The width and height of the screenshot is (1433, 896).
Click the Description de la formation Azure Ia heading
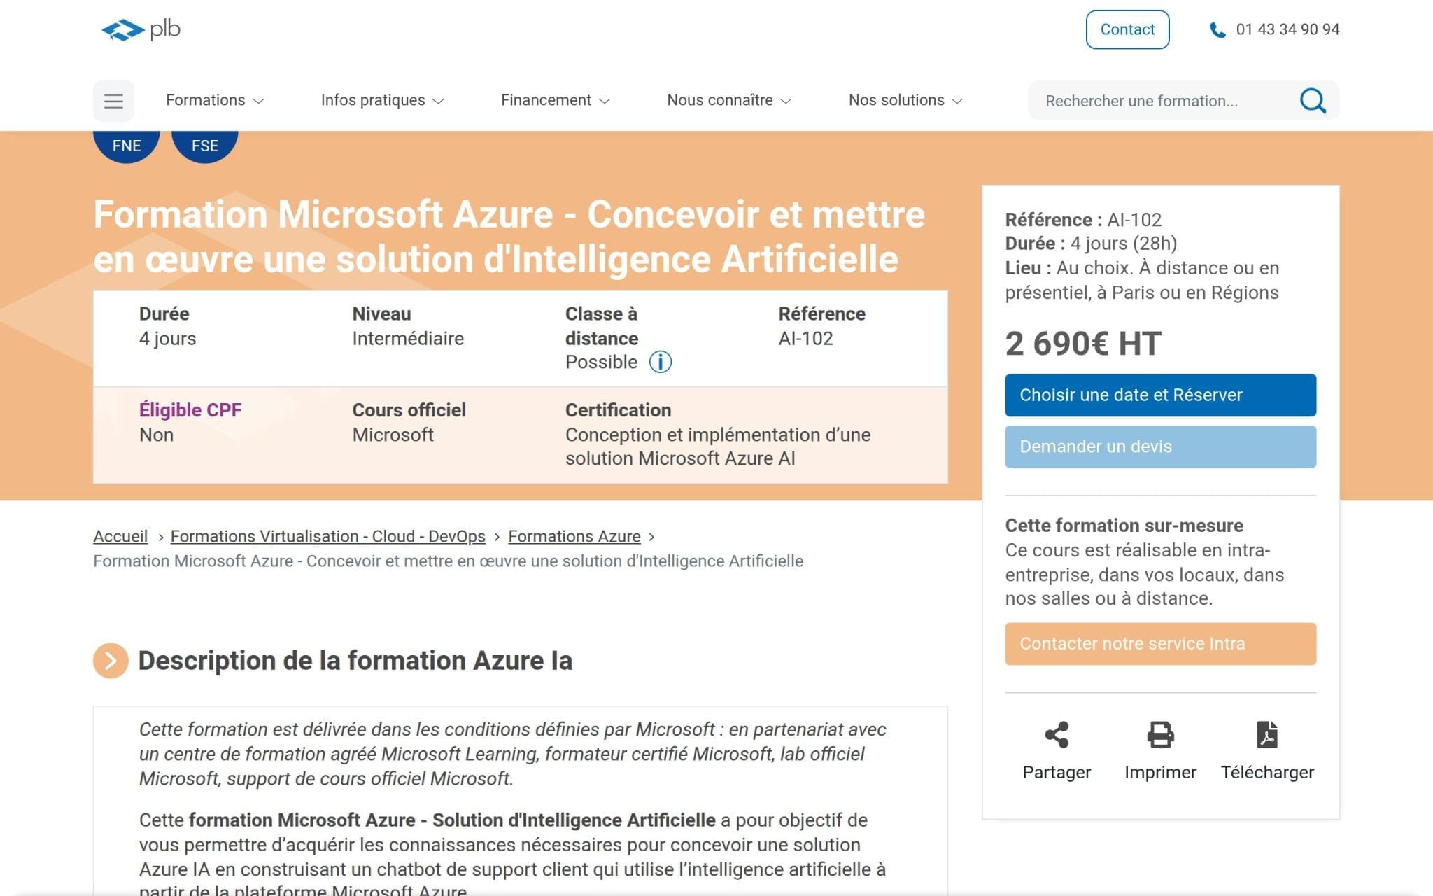pos(355,661)
